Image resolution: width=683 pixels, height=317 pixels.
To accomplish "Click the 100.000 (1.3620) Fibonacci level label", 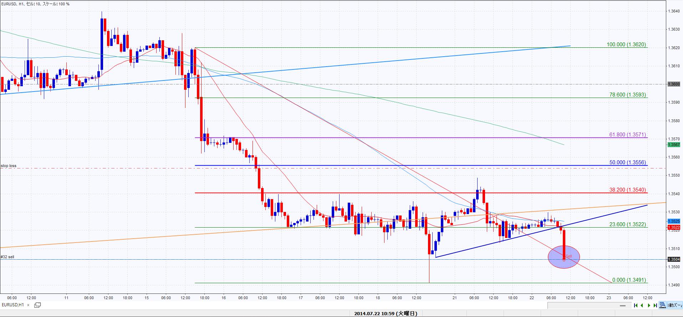I will [626, 45].
